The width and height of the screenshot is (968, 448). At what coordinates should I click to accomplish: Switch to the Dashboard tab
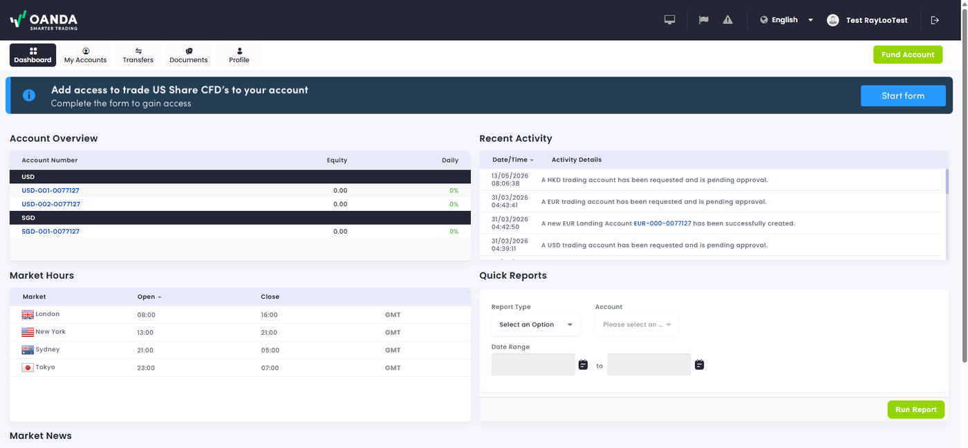click(x=33, y=55)
